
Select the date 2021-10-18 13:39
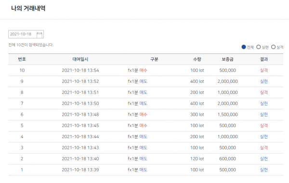point(80,170)
